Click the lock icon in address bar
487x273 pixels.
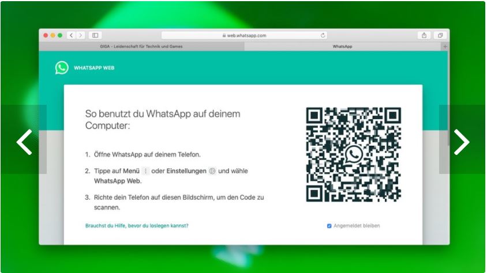tap(224, 35)
